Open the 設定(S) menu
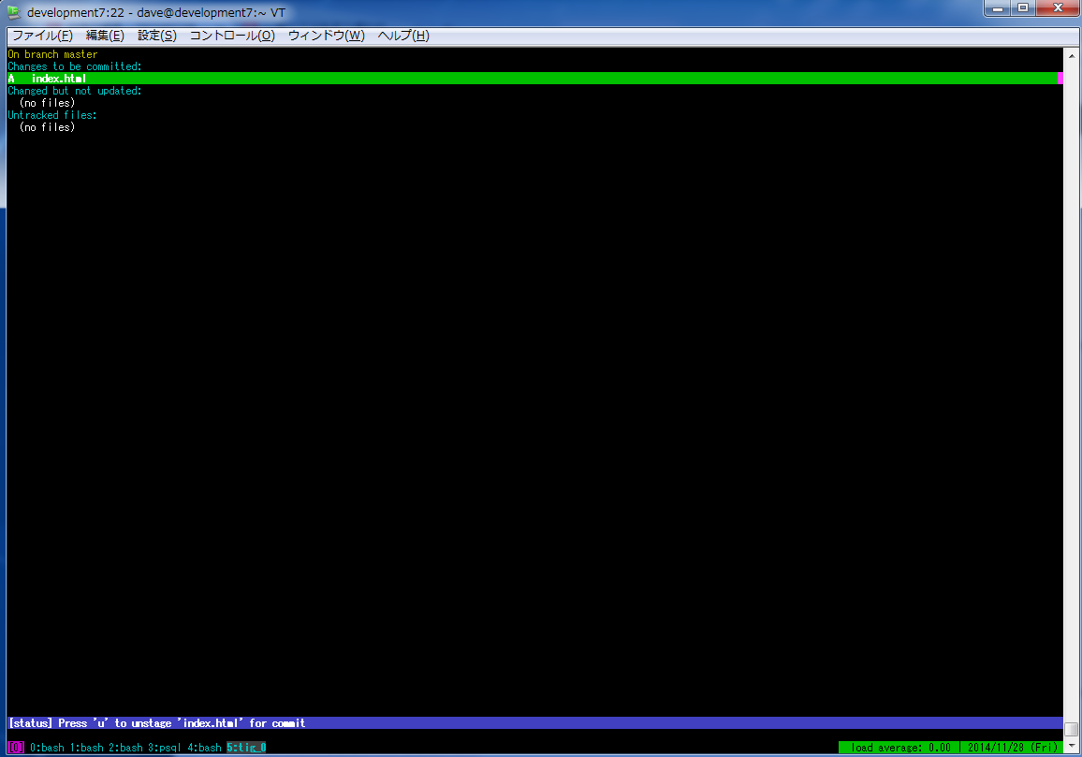 pyautogui.click(x=156, y=36)
